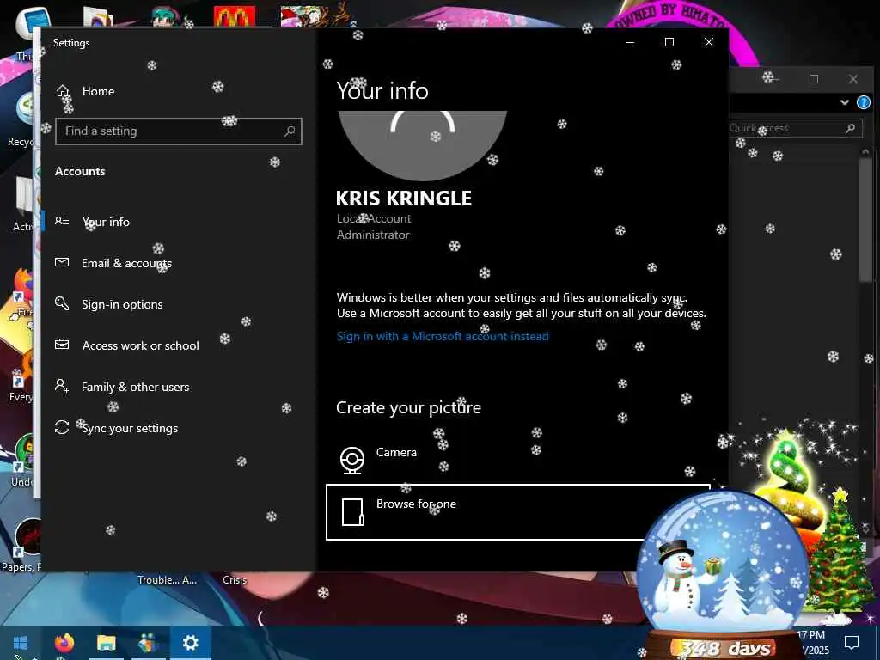Image resolution: width=880 pixels, height=660 pixels.
Task: Click the Crisis desktop icon label
Action: (235, 580)
